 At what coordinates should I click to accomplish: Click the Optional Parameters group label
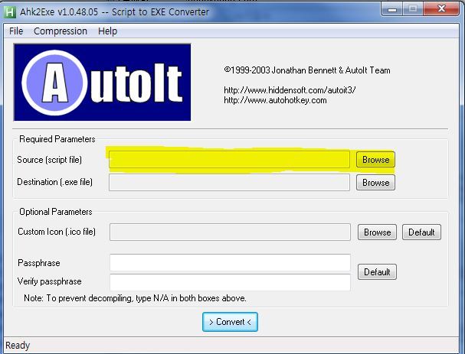click(56, 212)
